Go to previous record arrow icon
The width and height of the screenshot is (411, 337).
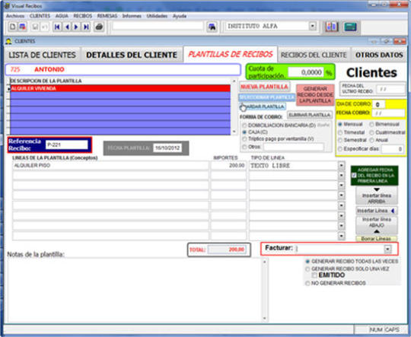click(67, 27)
